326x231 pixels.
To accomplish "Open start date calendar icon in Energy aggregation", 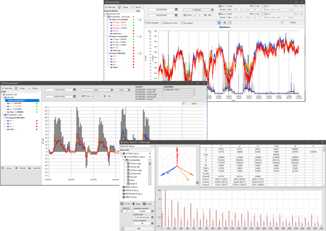I will click(x=75, y=90).
